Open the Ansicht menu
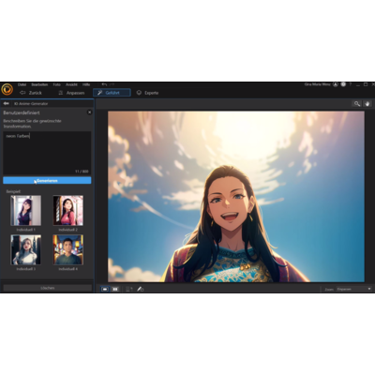The height and width of the screenshot is (375, 375). [x=71, y=84]
